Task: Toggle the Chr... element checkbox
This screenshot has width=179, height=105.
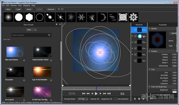Action: coord(135,48)
